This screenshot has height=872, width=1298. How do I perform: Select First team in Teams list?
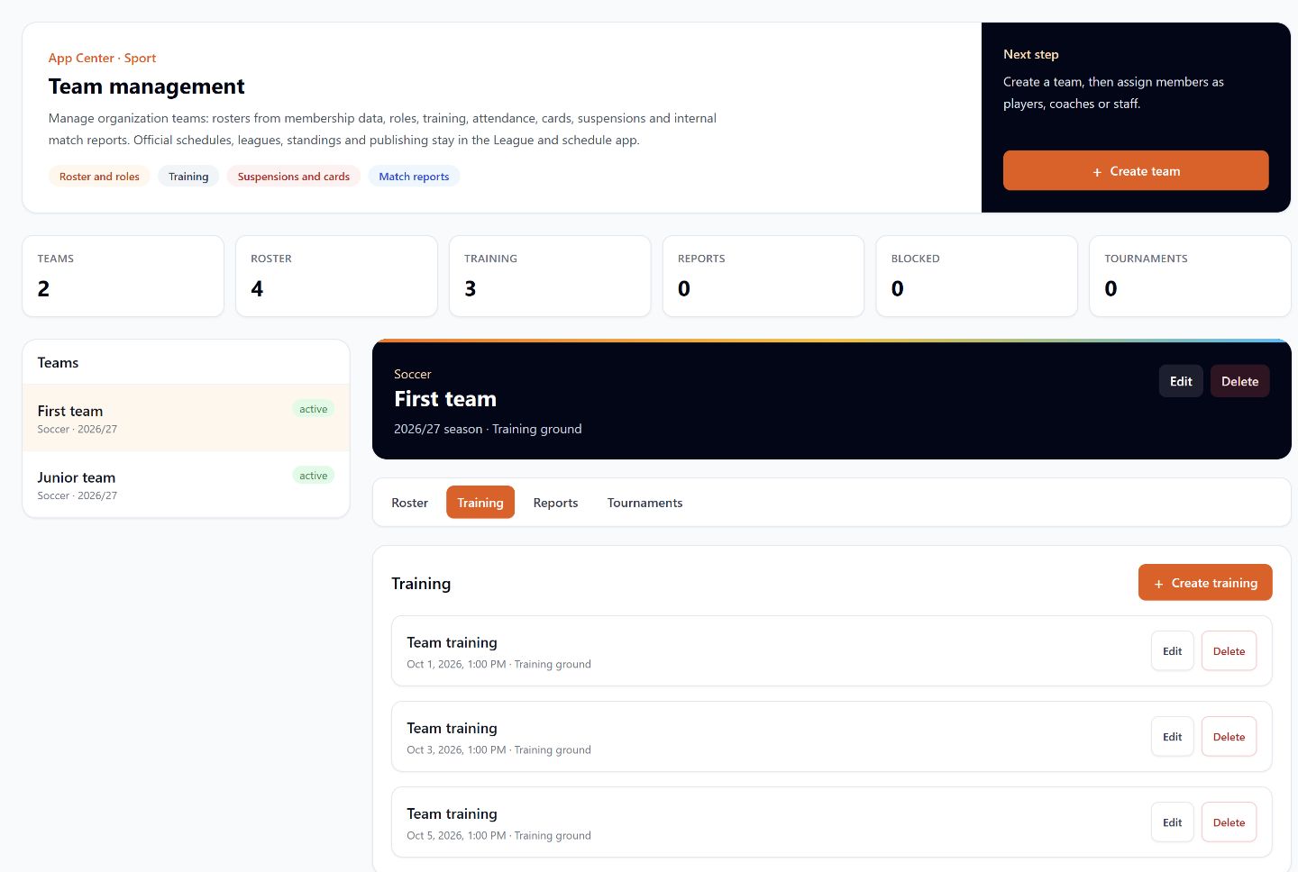pyautogui.click(x=186, y=418)
